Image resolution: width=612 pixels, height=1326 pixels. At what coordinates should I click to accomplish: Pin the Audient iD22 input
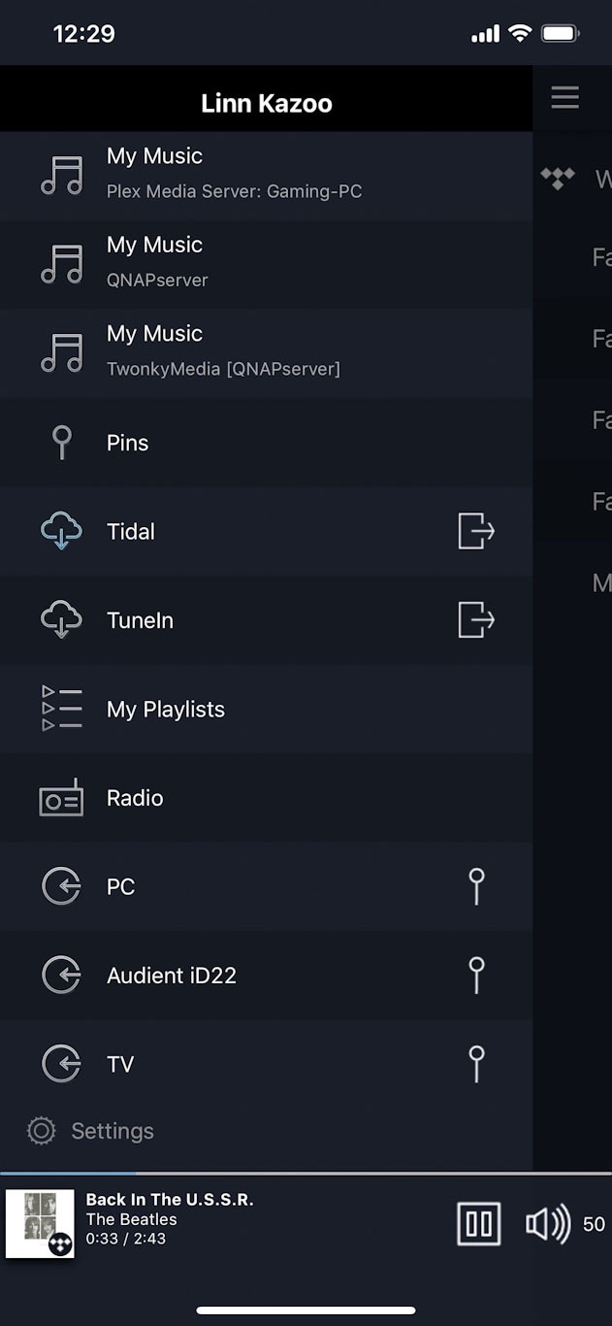476,975
